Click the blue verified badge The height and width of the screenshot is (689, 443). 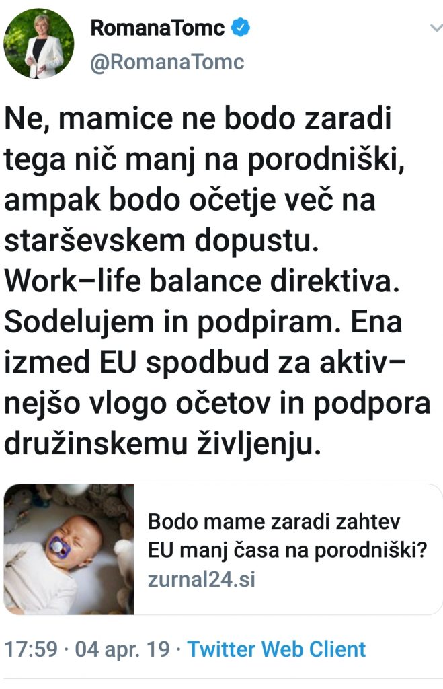[x=240, y=28]
